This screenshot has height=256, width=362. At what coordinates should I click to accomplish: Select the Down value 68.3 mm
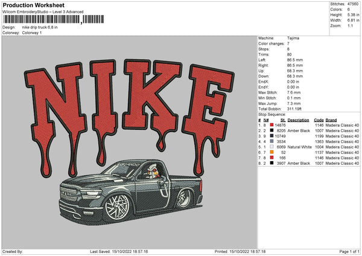pos(295,76)
